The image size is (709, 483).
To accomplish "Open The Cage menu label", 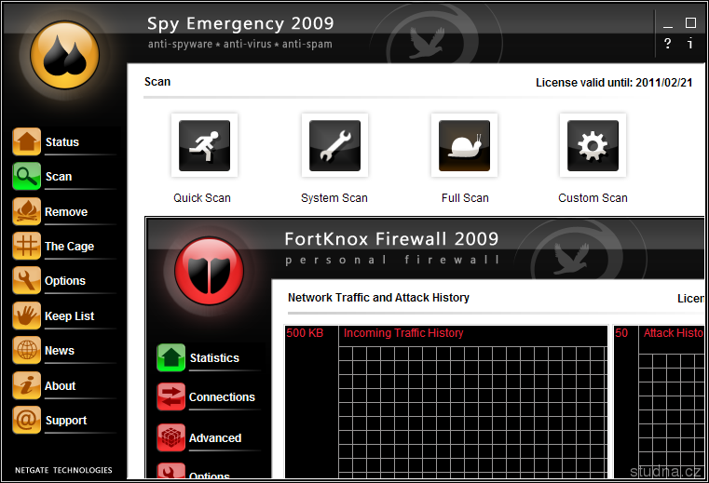I will click(x=69, y=247).
